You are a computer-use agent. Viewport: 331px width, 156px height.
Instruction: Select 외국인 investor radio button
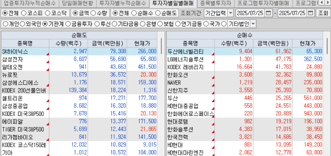22,24
